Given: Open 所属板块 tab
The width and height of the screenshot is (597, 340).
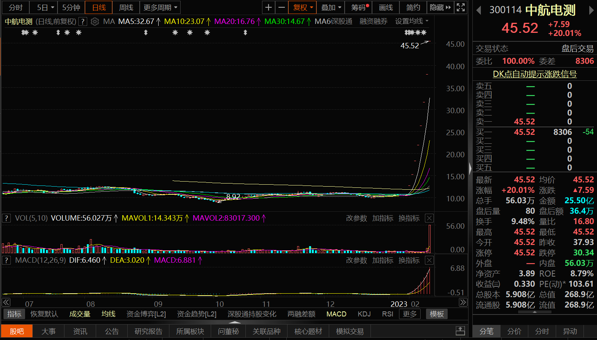Looking at the screenshot, I should coord(190,331).
